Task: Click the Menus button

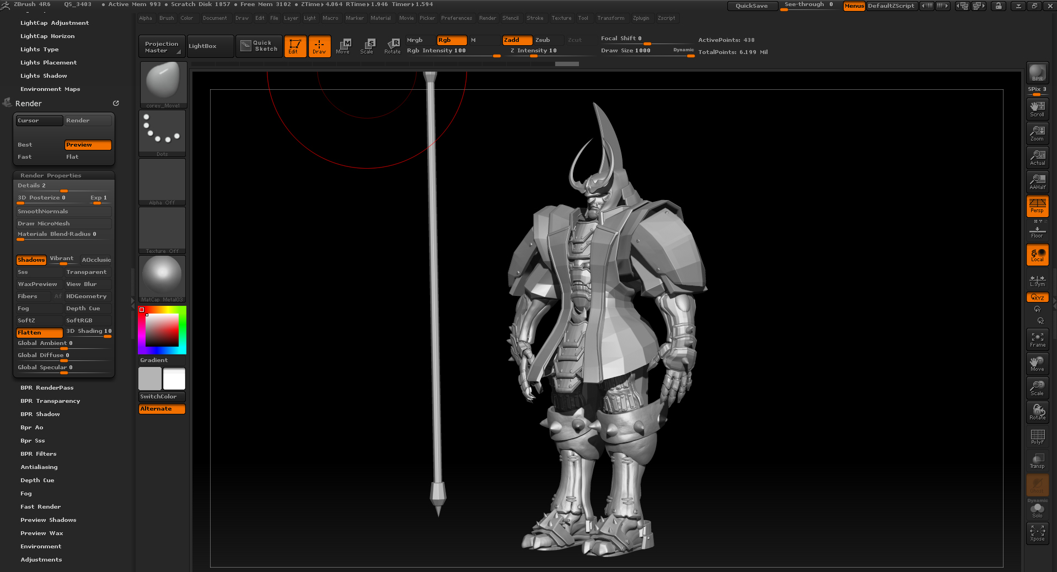Action: click(854, 6)
